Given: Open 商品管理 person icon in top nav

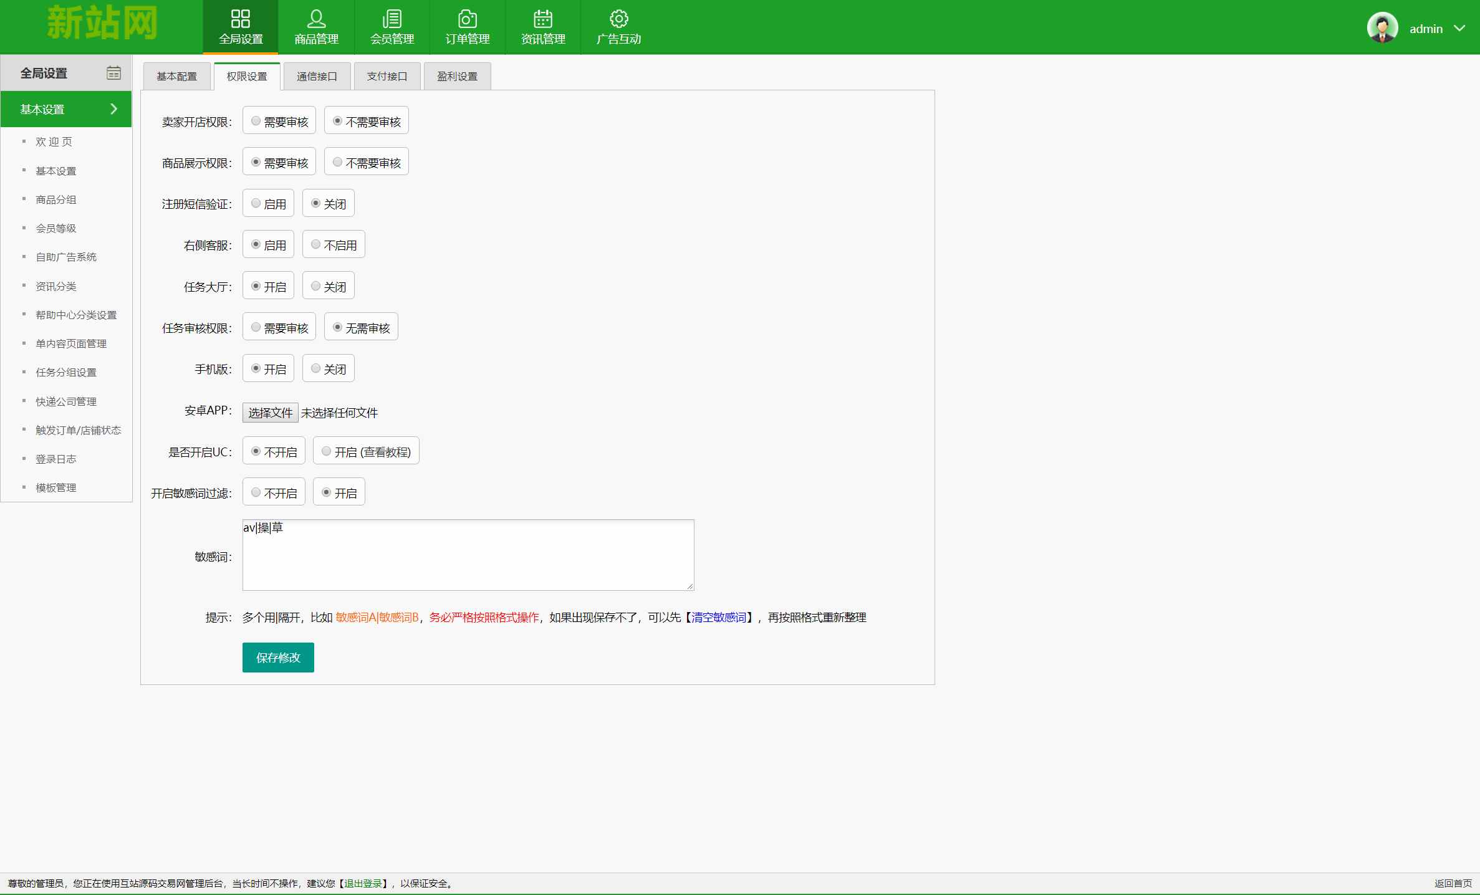Looking at the screenshot, I should point(316,19).
